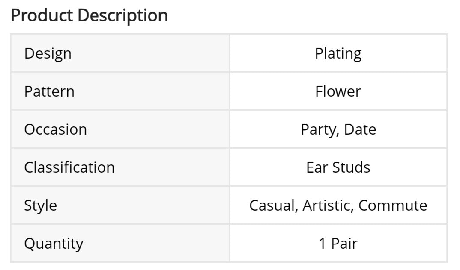Click Casual, Artistic, Commute text

[338, 205]
